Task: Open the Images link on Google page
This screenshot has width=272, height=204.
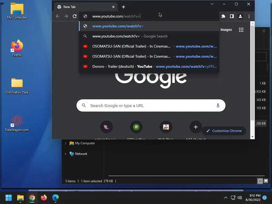Action: click(226, 30)
